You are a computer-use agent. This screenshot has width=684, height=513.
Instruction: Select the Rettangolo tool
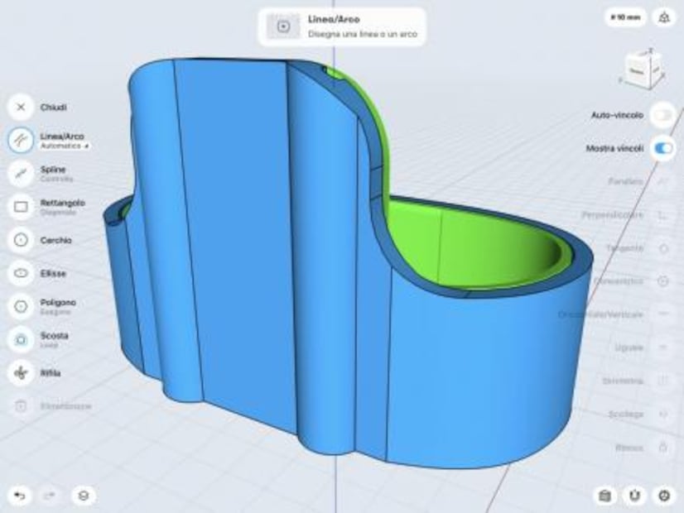click(21, 206)
